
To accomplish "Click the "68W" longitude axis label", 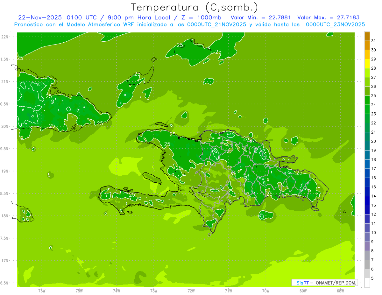I will tap(340, 291).
